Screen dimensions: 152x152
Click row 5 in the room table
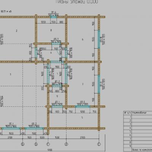coord(138,131)
